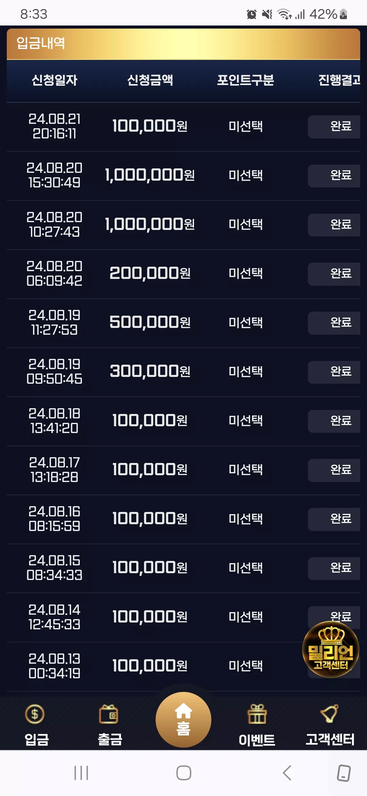Click 완료 for the 500,000원 deposit

pyautogui.click(x=334, y=323)
